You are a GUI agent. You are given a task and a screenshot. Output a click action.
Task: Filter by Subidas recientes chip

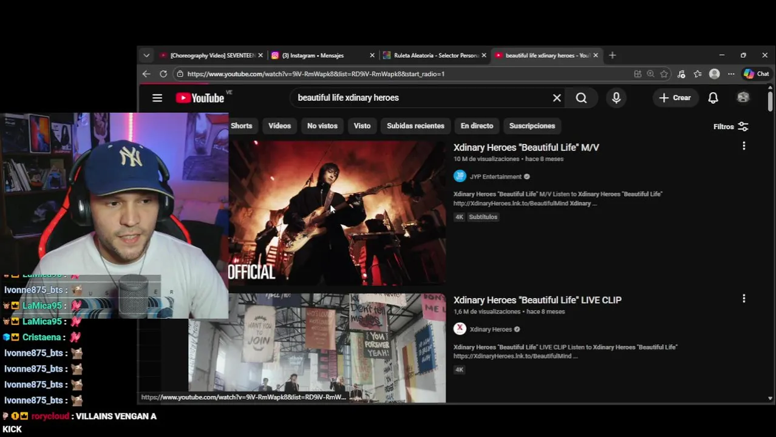[x=415, y=126]
